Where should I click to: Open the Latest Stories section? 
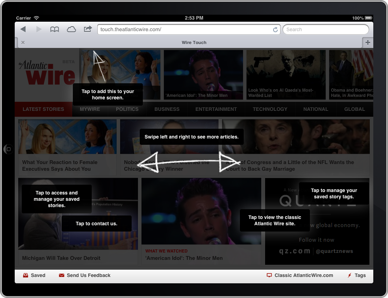(x=43, y=109)
